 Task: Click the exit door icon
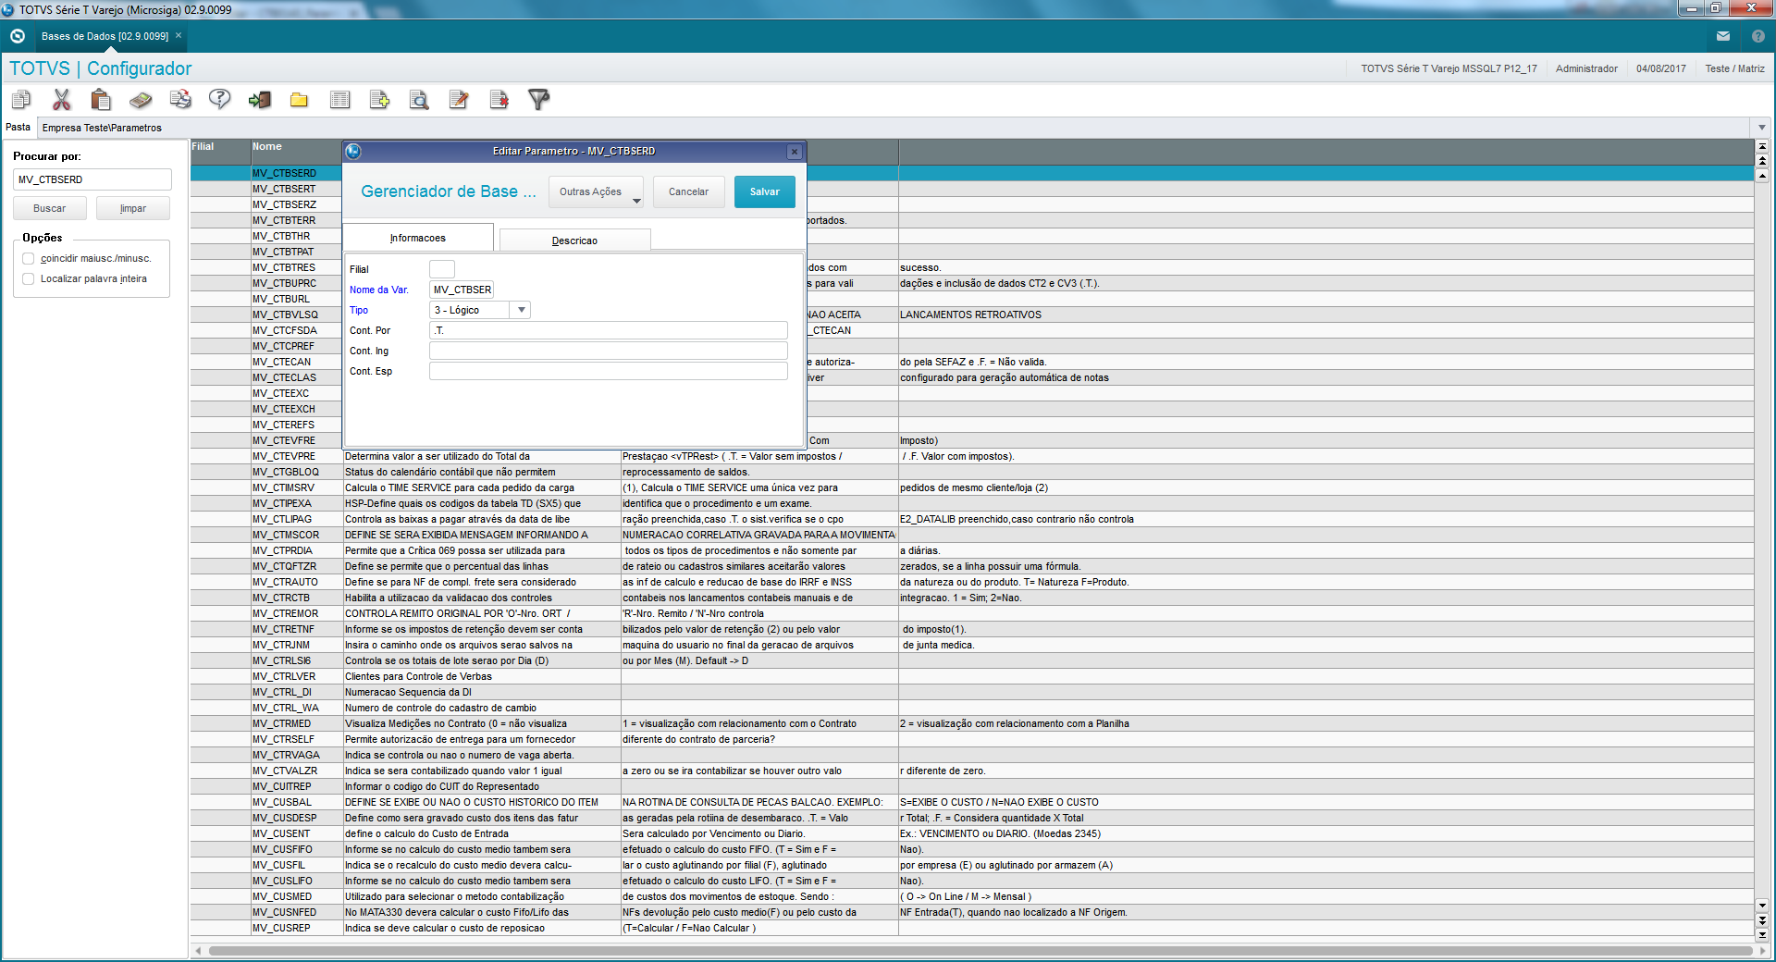tap(260, 99)
